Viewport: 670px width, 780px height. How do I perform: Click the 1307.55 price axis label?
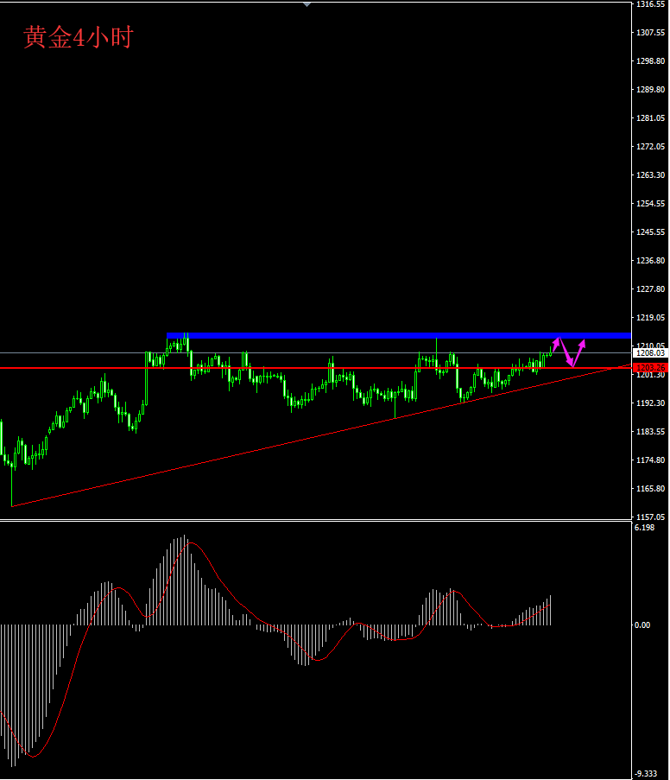(651, 32)
